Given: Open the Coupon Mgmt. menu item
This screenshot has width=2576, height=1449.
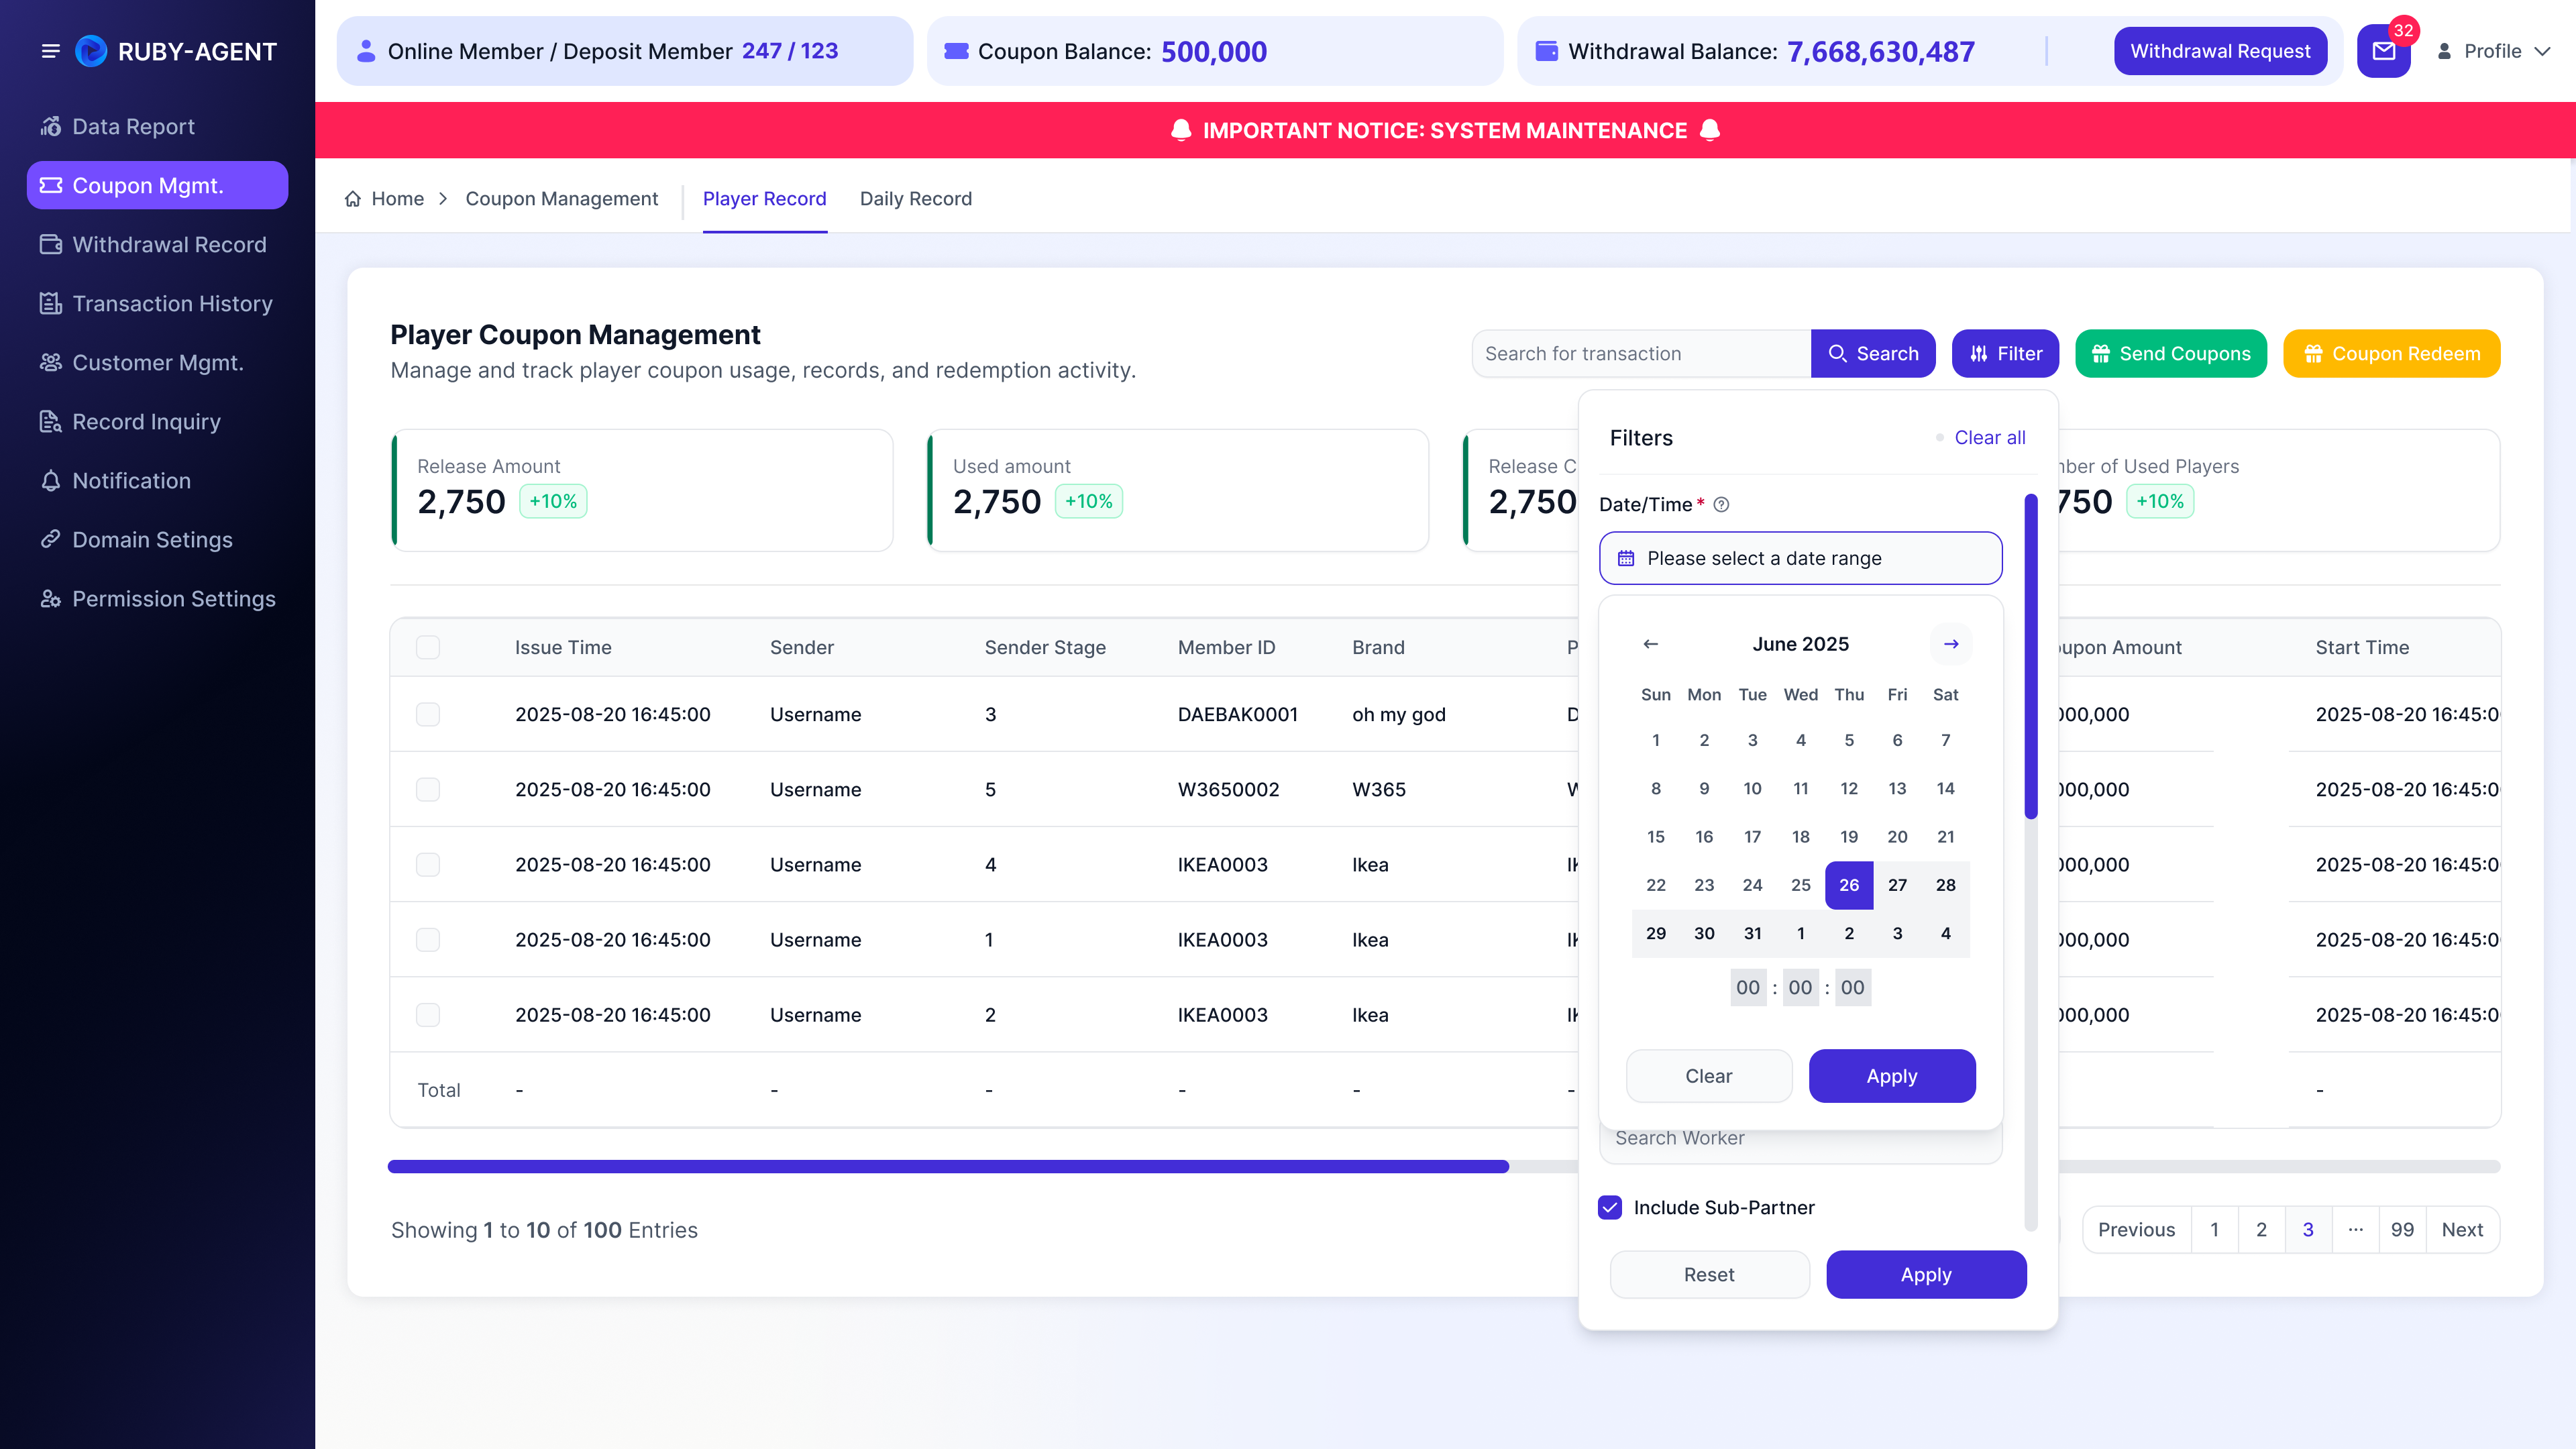Looking at the screenshot, I should pos(157,185).
